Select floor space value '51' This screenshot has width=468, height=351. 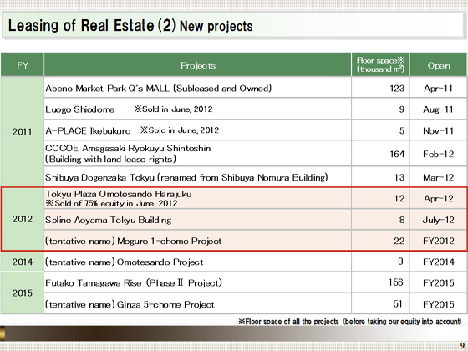click(x=398, y=304)
